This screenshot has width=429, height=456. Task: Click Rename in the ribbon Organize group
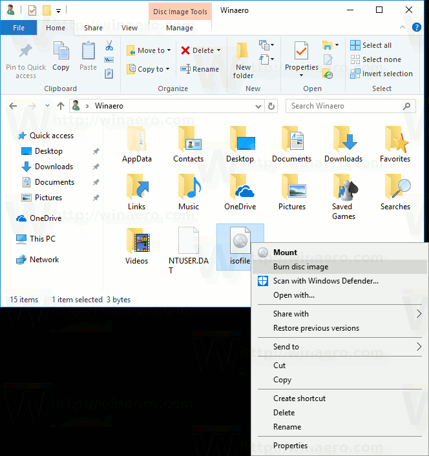200,69
